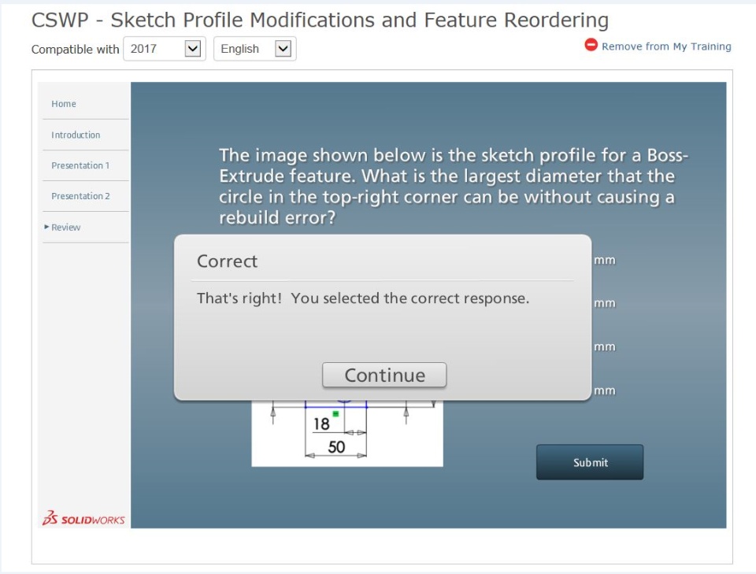Click the 18 dimension in sketch
756x574 pixels.
point(321,424)
